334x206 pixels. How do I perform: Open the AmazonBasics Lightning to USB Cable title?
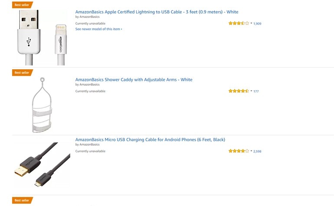coord(157,12)
